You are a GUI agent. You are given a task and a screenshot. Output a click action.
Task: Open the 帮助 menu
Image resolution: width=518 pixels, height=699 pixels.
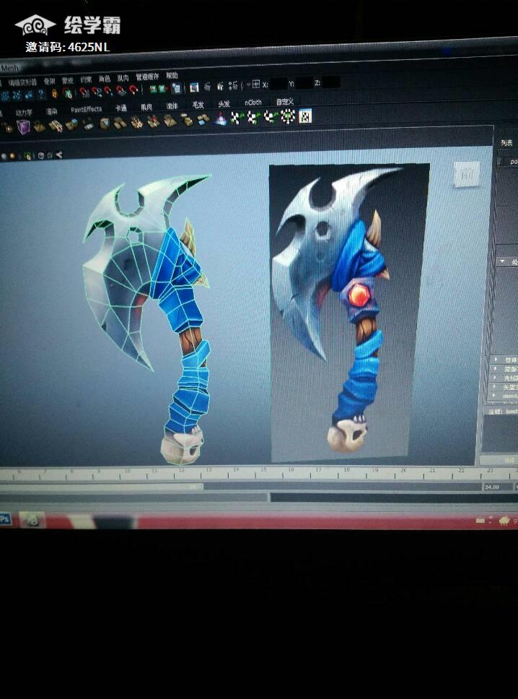click(172, 75)
